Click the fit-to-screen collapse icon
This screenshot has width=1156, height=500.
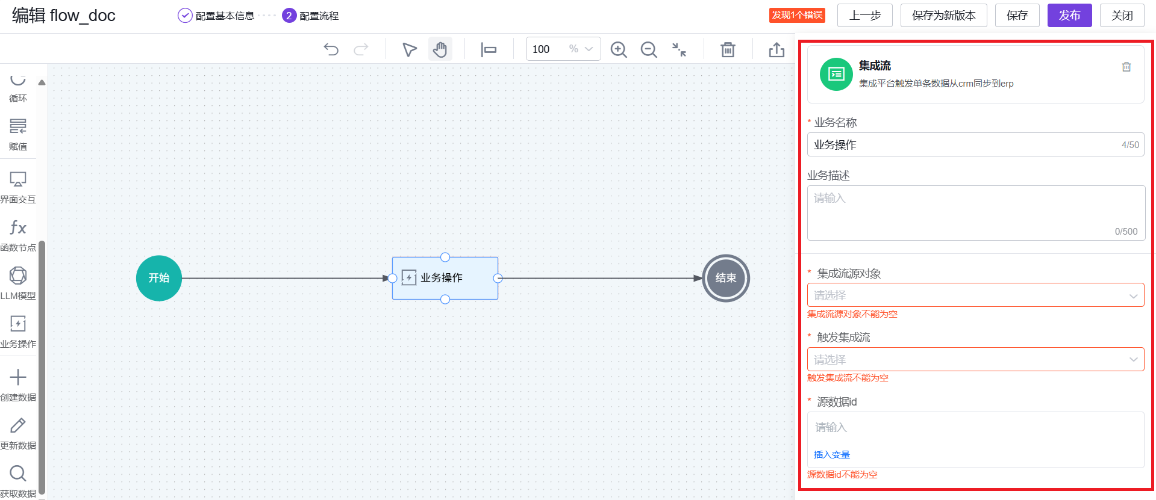pyautogui.click(x=679, y=49)
